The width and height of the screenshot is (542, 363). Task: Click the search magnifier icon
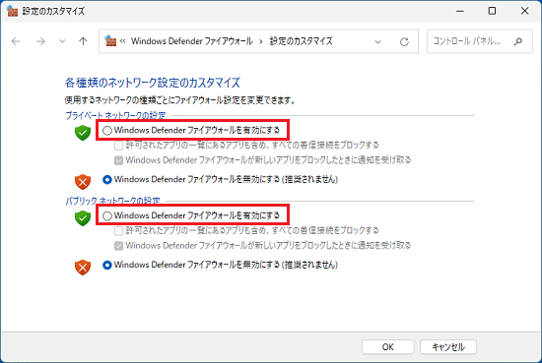(517, 41)
